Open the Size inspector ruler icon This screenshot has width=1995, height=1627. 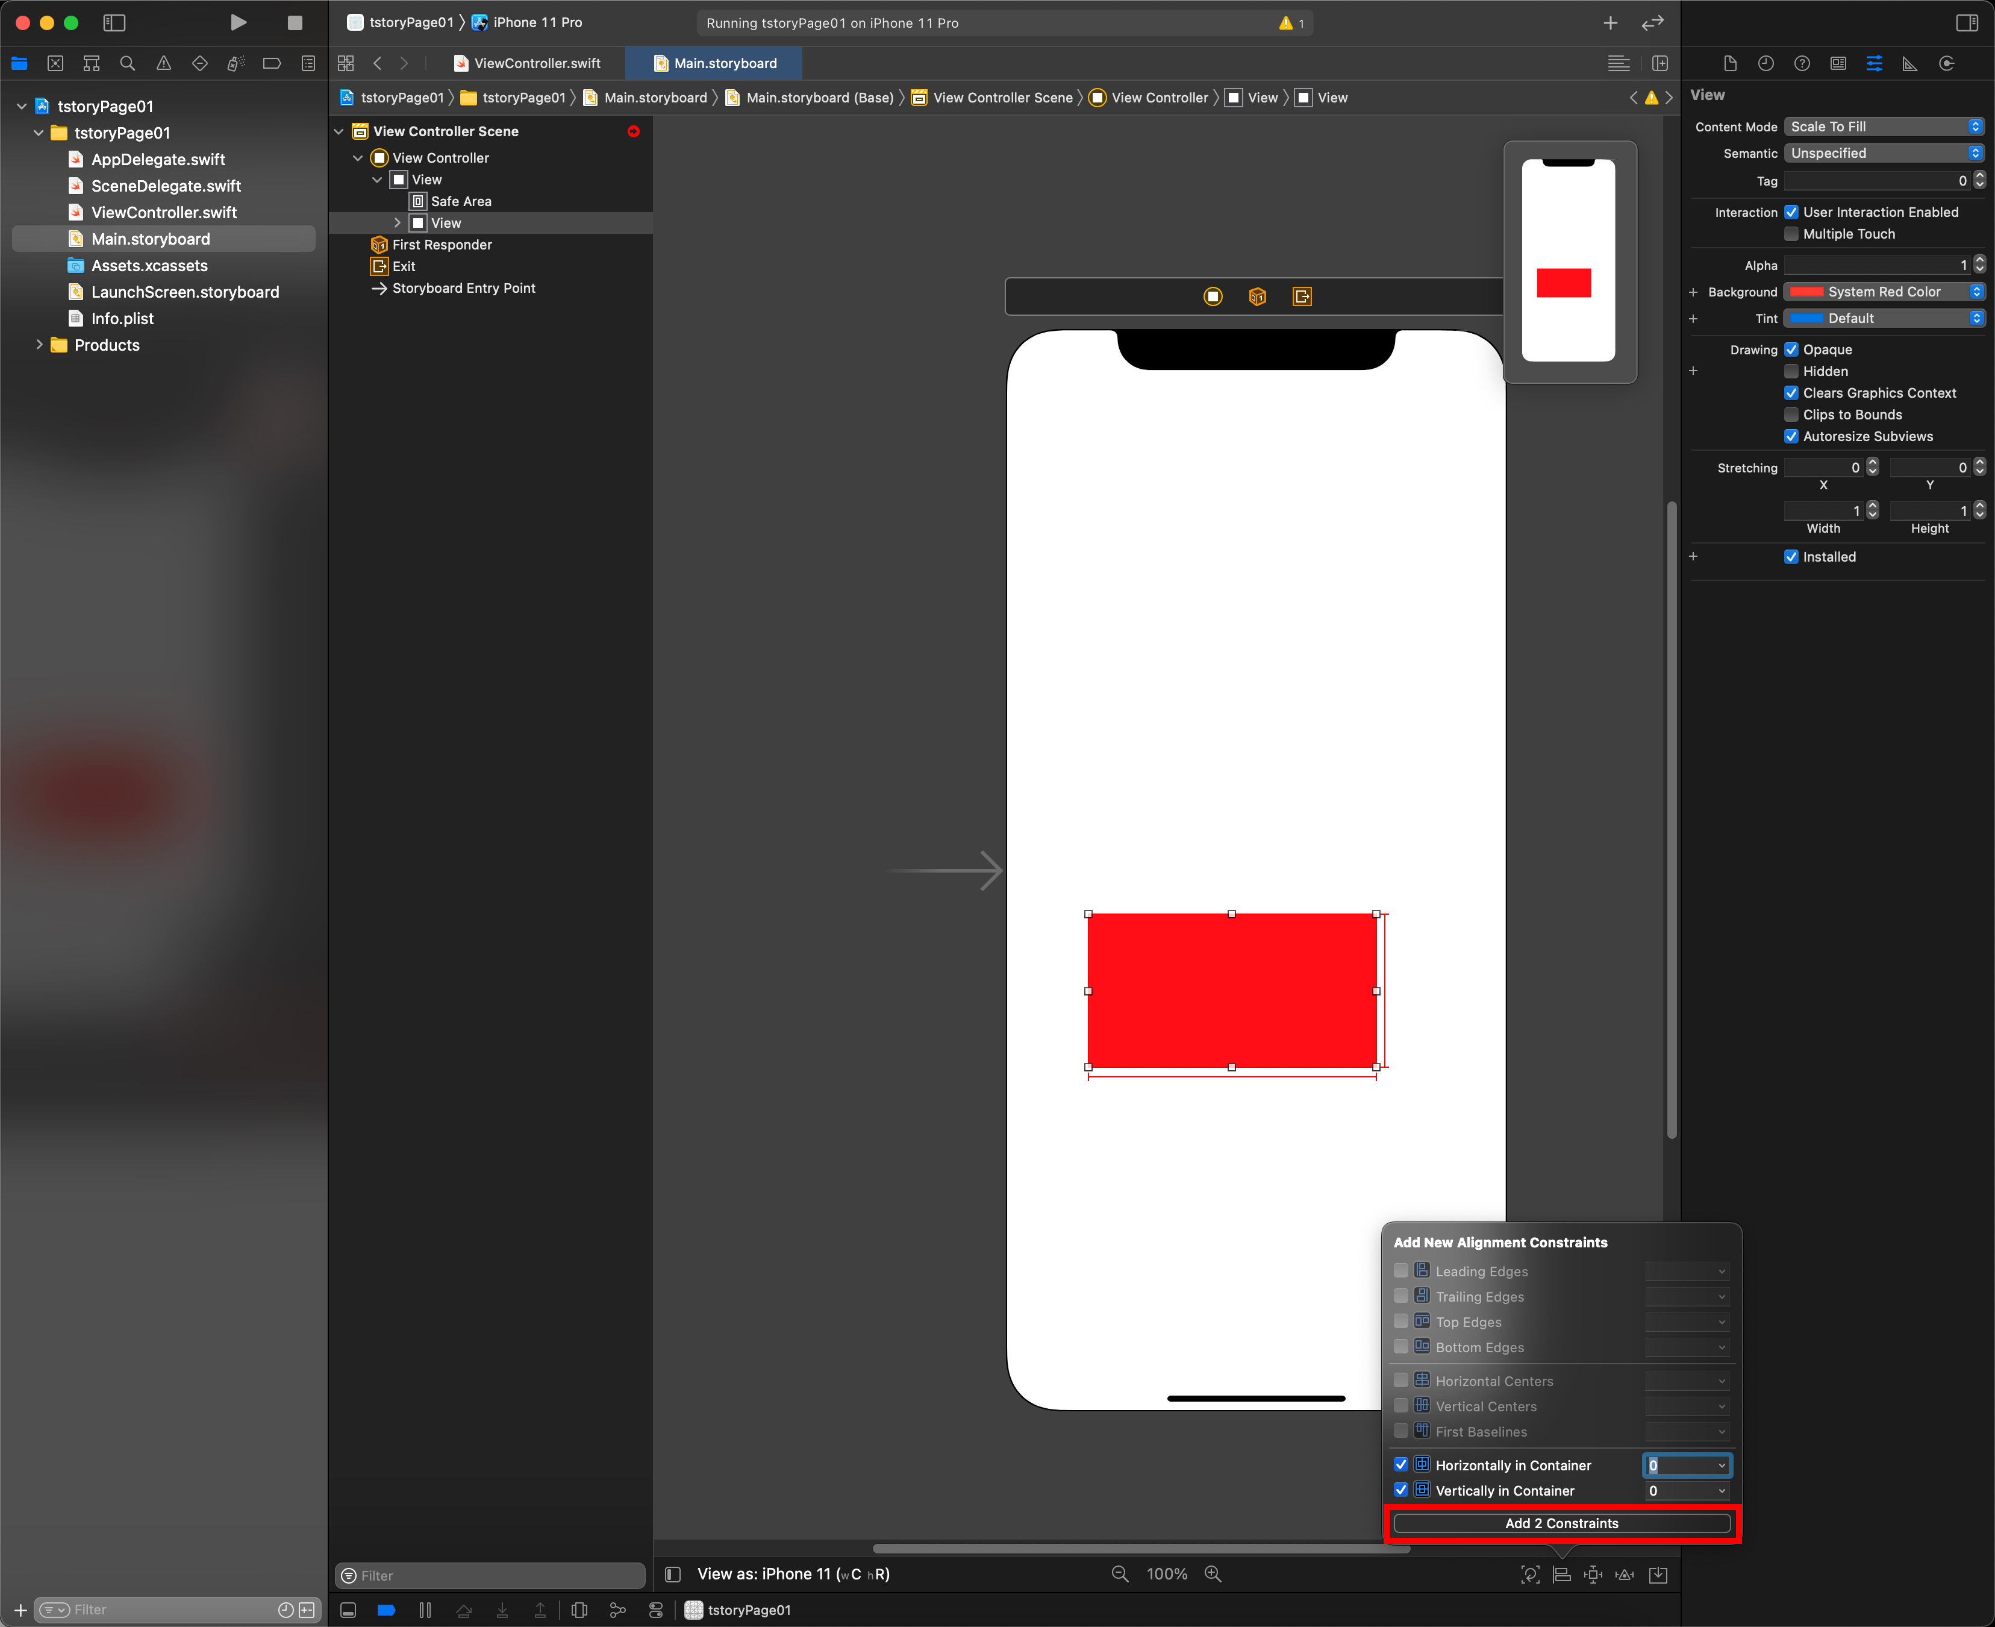1910,64
